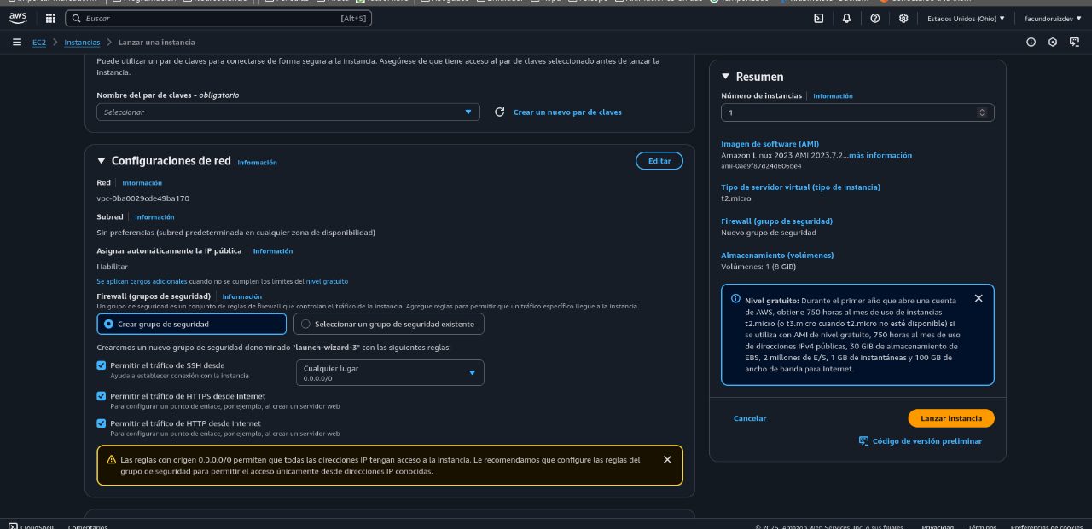Click the instance count stepper arrows
Screen dimensions: 1092x529
(982, 112)
